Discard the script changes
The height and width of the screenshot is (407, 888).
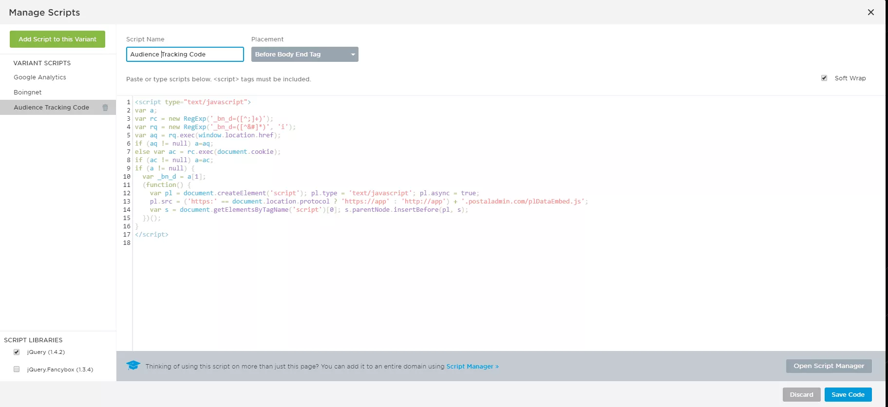pyautogui.click(x=802, y=394)
